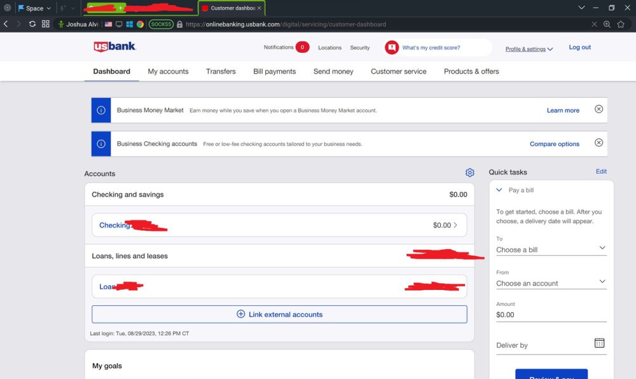This screenshot has height=379, width=636.
Task: Go to My accounts tab
Action: click(168, 71)
